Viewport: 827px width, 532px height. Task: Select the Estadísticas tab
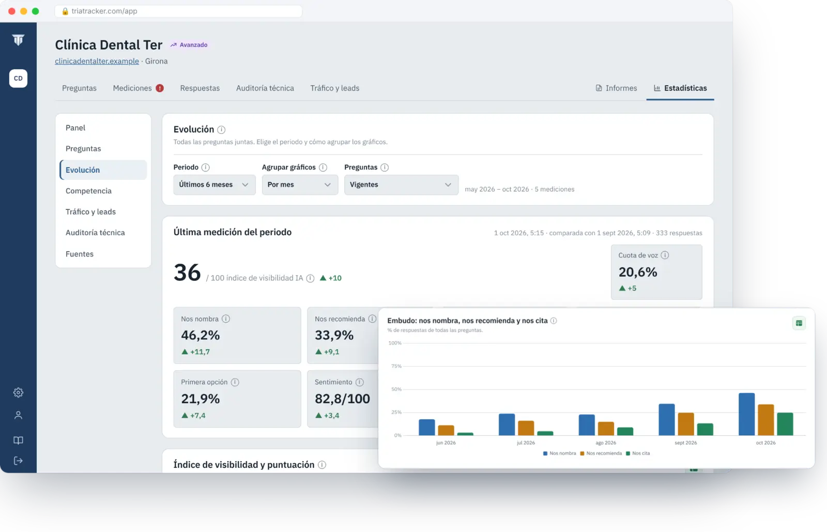point(680,88)
